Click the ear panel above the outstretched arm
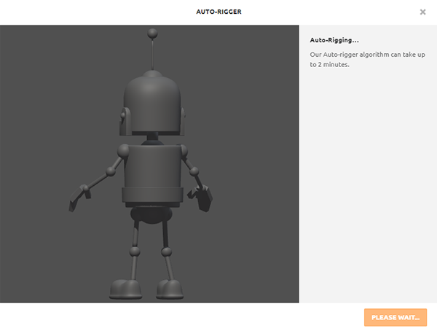Viewport: 437px width, 328px height. click(x=125, y=117)
